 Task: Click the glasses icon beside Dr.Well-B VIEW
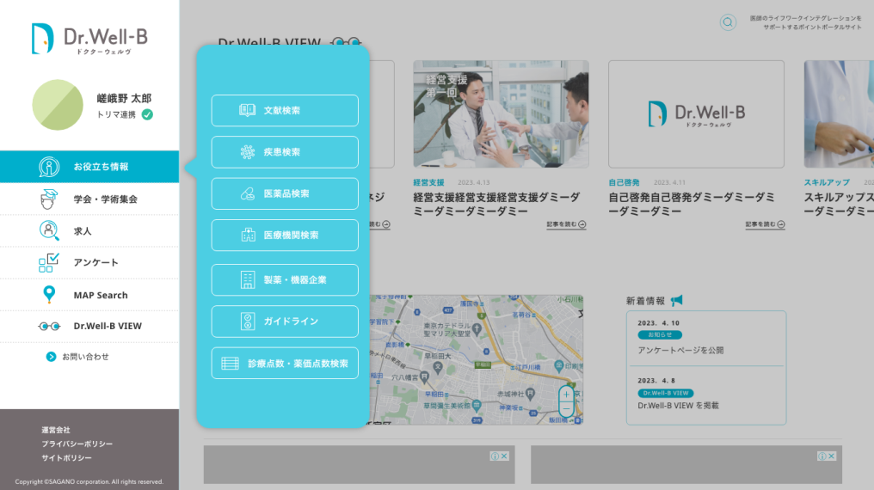pyautogui.click(x=49, y=327)
